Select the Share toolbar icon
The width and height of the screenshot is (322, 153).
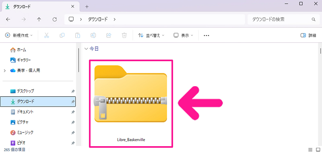tap(109, 35)
